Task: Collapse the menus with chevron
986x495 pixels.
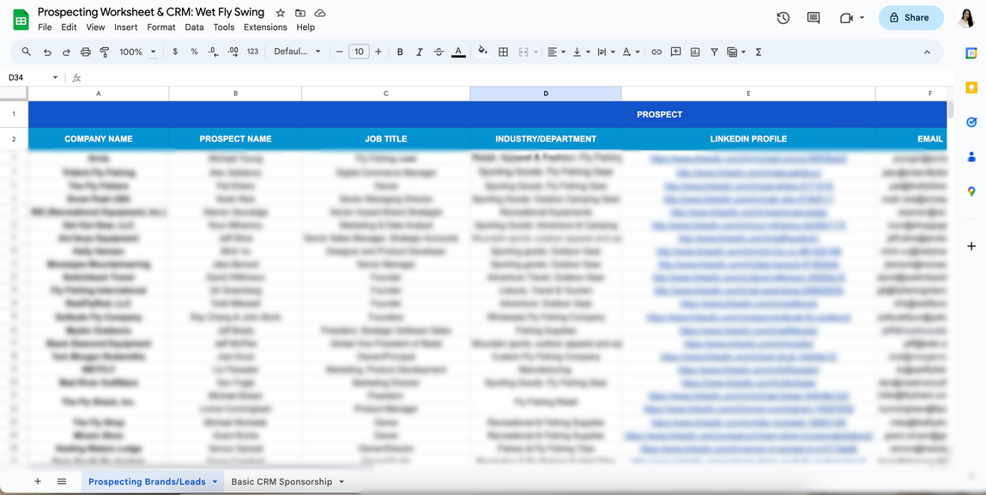Action: (927, 52)
